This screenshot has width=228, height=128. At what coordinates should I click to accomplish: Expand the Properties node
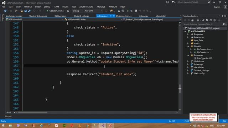click(x=188, y=34)
